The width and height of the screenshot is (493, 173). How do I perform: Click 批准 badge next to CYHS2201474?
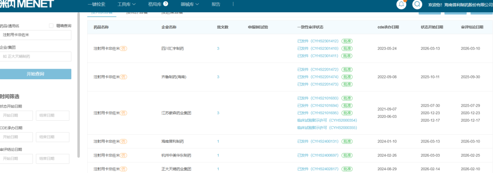347,77
